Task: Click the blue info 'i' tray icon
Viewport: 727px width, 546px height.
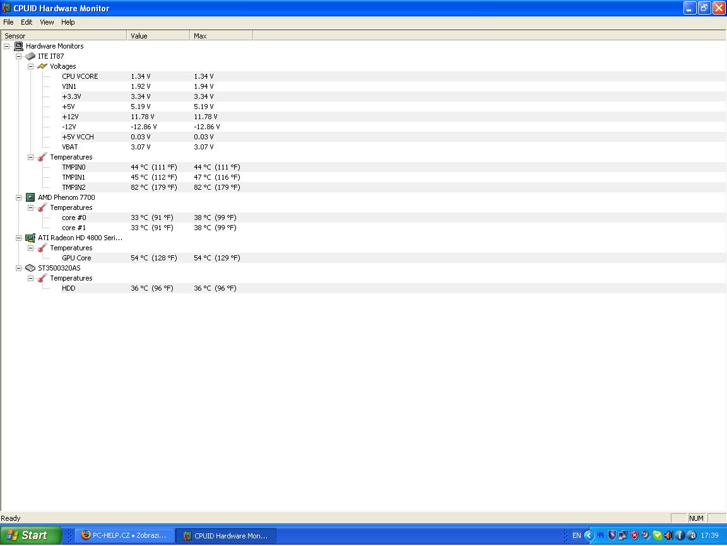Action: (x=680, y=535)
